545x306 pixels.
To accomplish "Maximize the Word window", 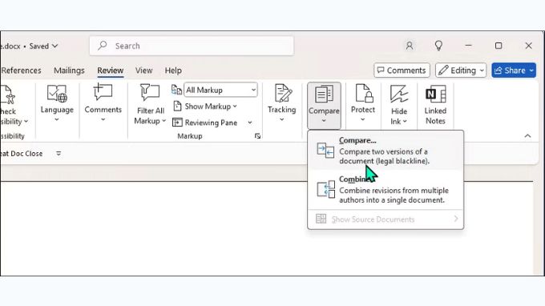I will 499,46.
